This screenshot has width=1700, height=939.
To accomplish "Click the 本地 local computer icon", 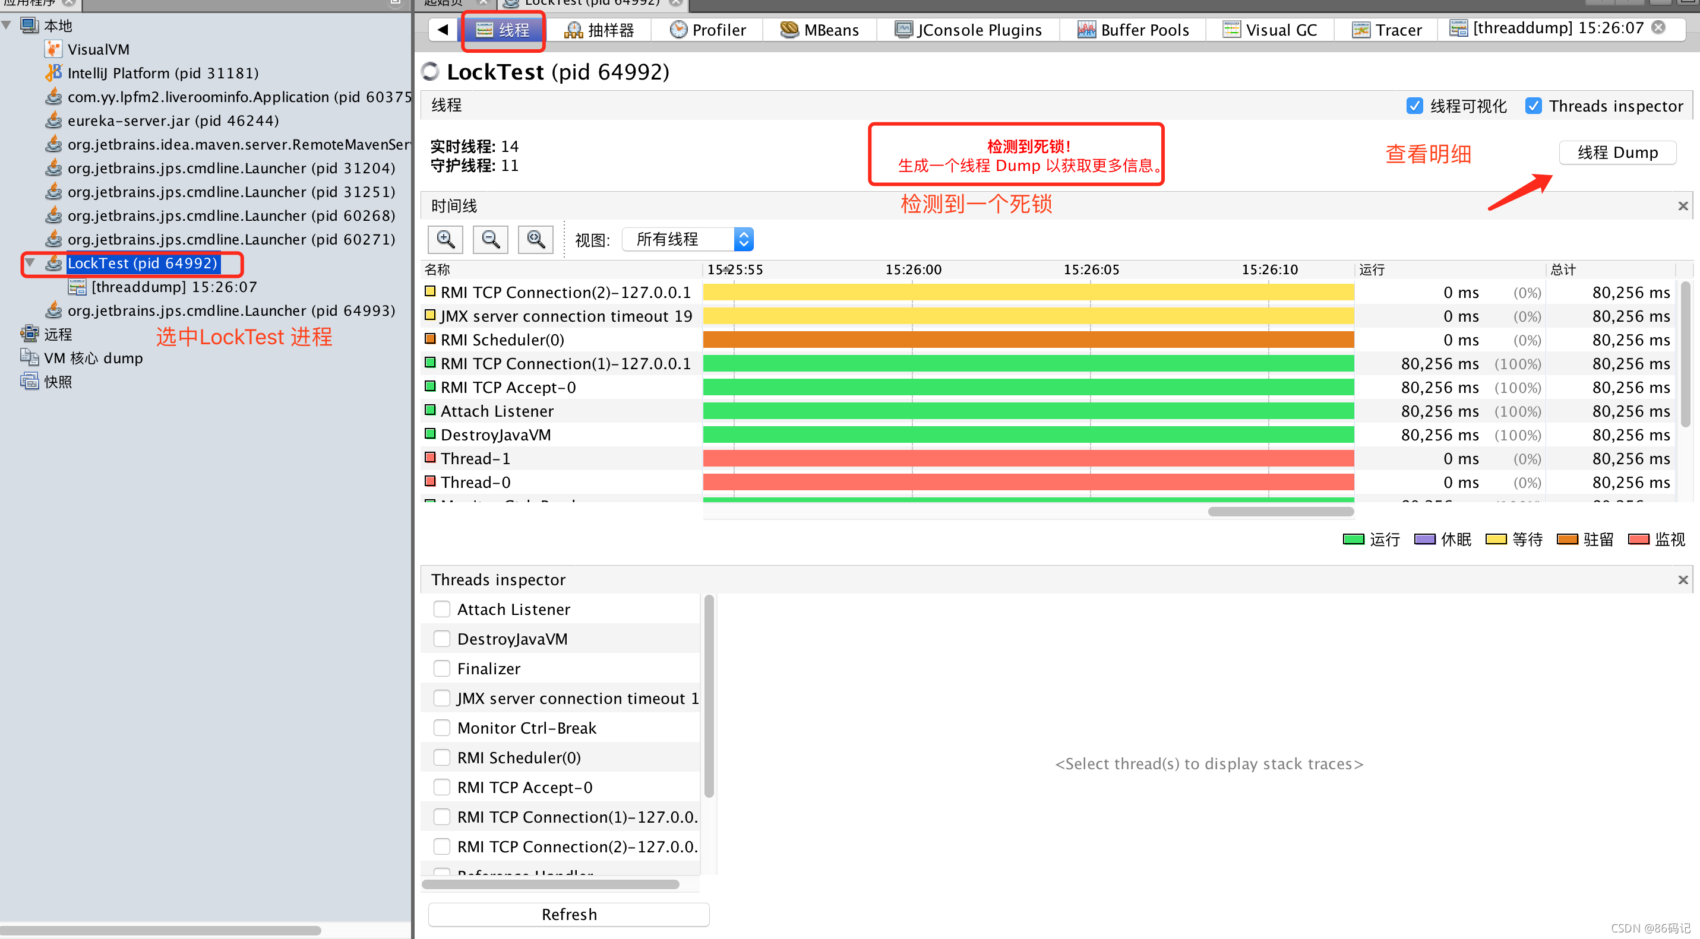I will [30, 25].
